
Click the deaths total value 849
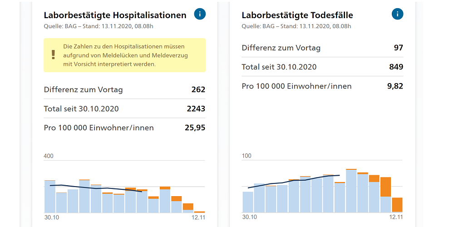(x=396, y=67)
